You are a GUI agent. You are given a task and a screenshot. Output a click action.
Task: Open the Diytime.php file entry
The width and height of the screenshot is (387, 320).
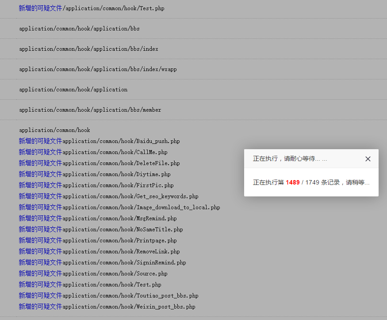[116, 174]
